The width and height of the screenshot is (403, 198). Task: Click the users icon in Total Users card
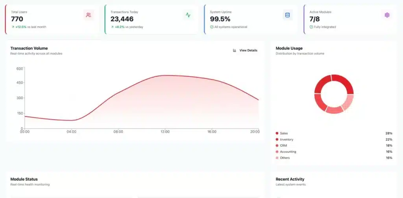coord(89,15)
